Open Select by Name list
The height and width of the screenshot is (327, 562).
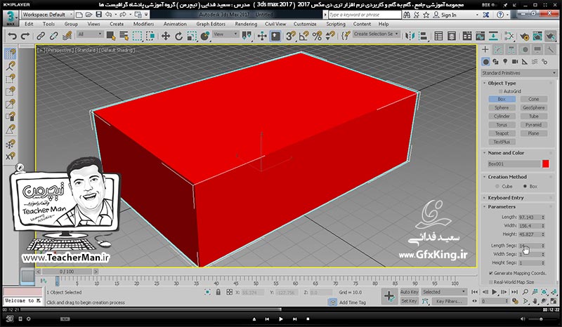coord(124,36)
